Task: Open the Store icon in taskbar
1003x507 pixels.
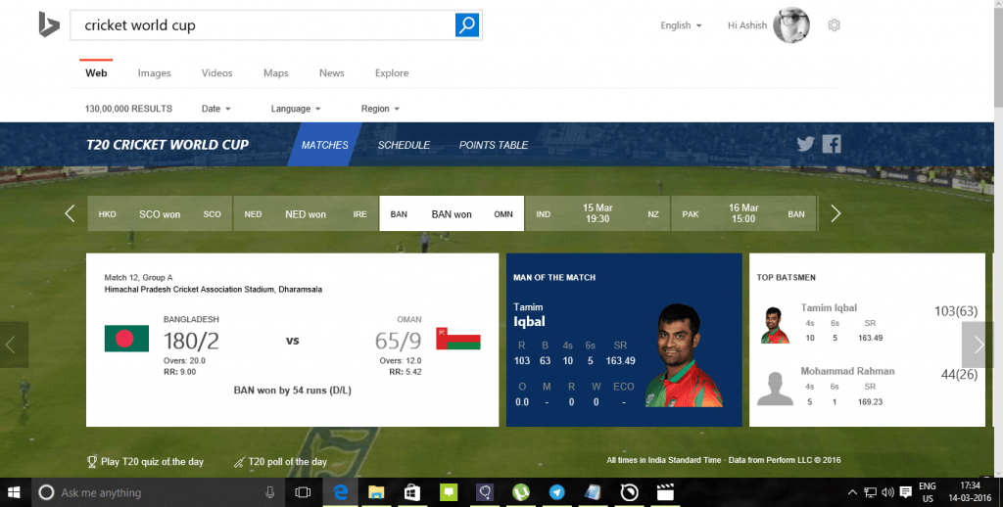Action: pos(412,492)
